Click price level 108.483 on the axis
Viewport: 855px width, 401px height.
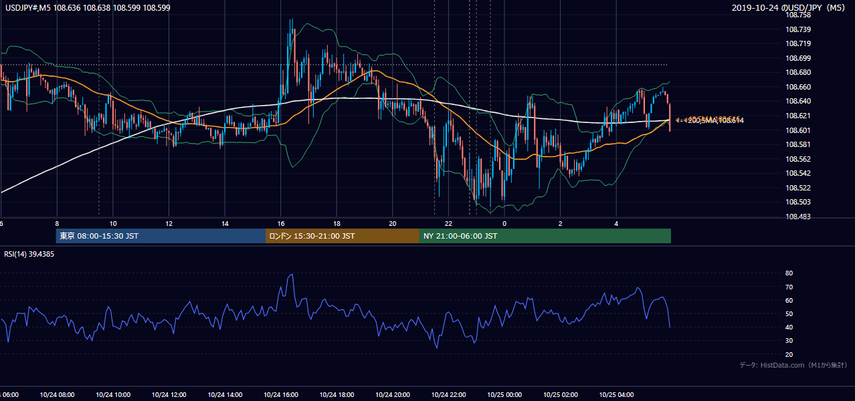[x=797, y=217]
